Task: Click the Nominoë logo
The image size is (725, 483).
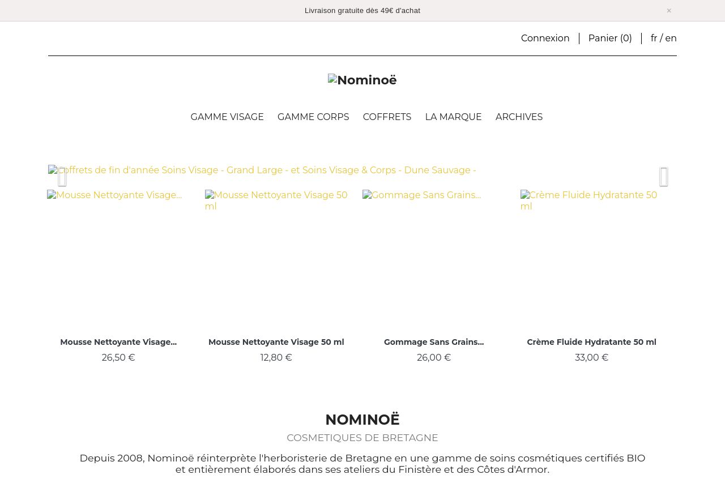Action: 362,80
